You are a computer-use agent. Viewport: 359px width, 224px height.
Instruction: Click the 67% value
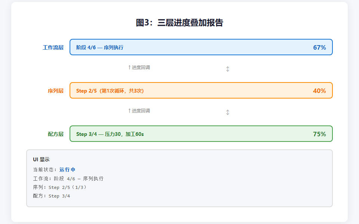[x=319, y=47]
